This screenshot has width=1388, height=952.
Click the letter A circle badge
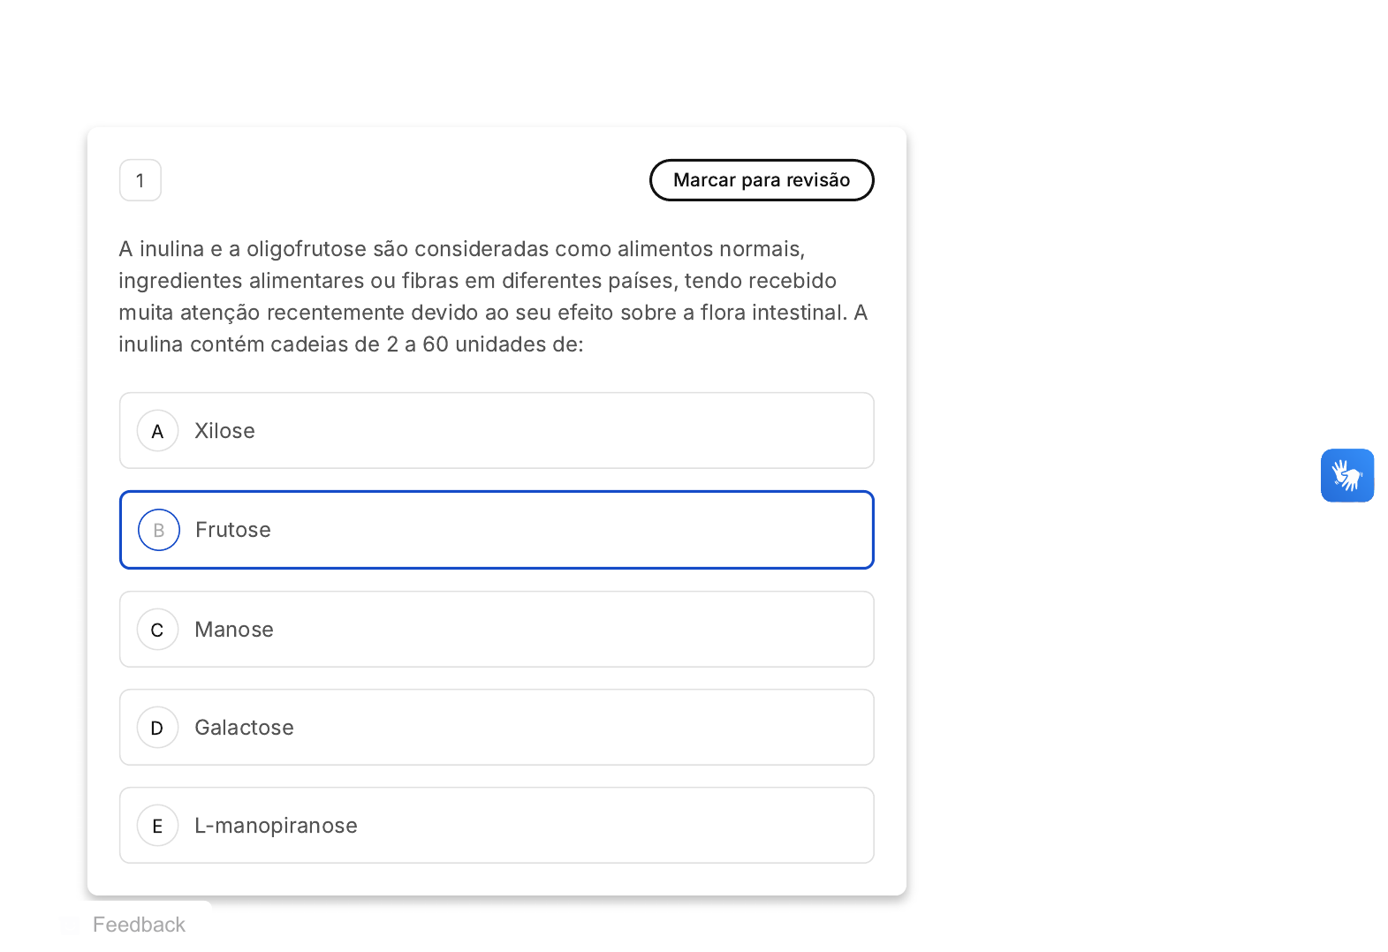(158, 431)
